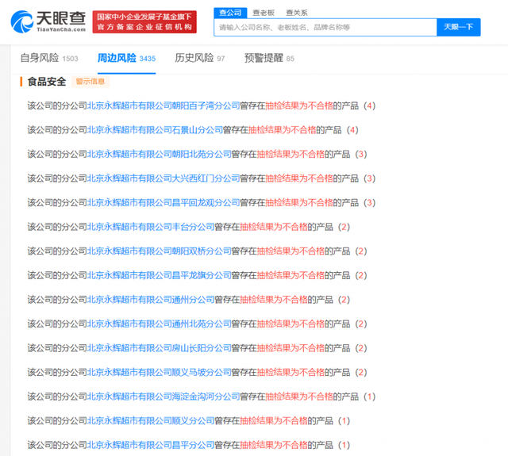Open 昌平回龙观分公司 company link
508x456 pixels.
(x=164, y=202)
